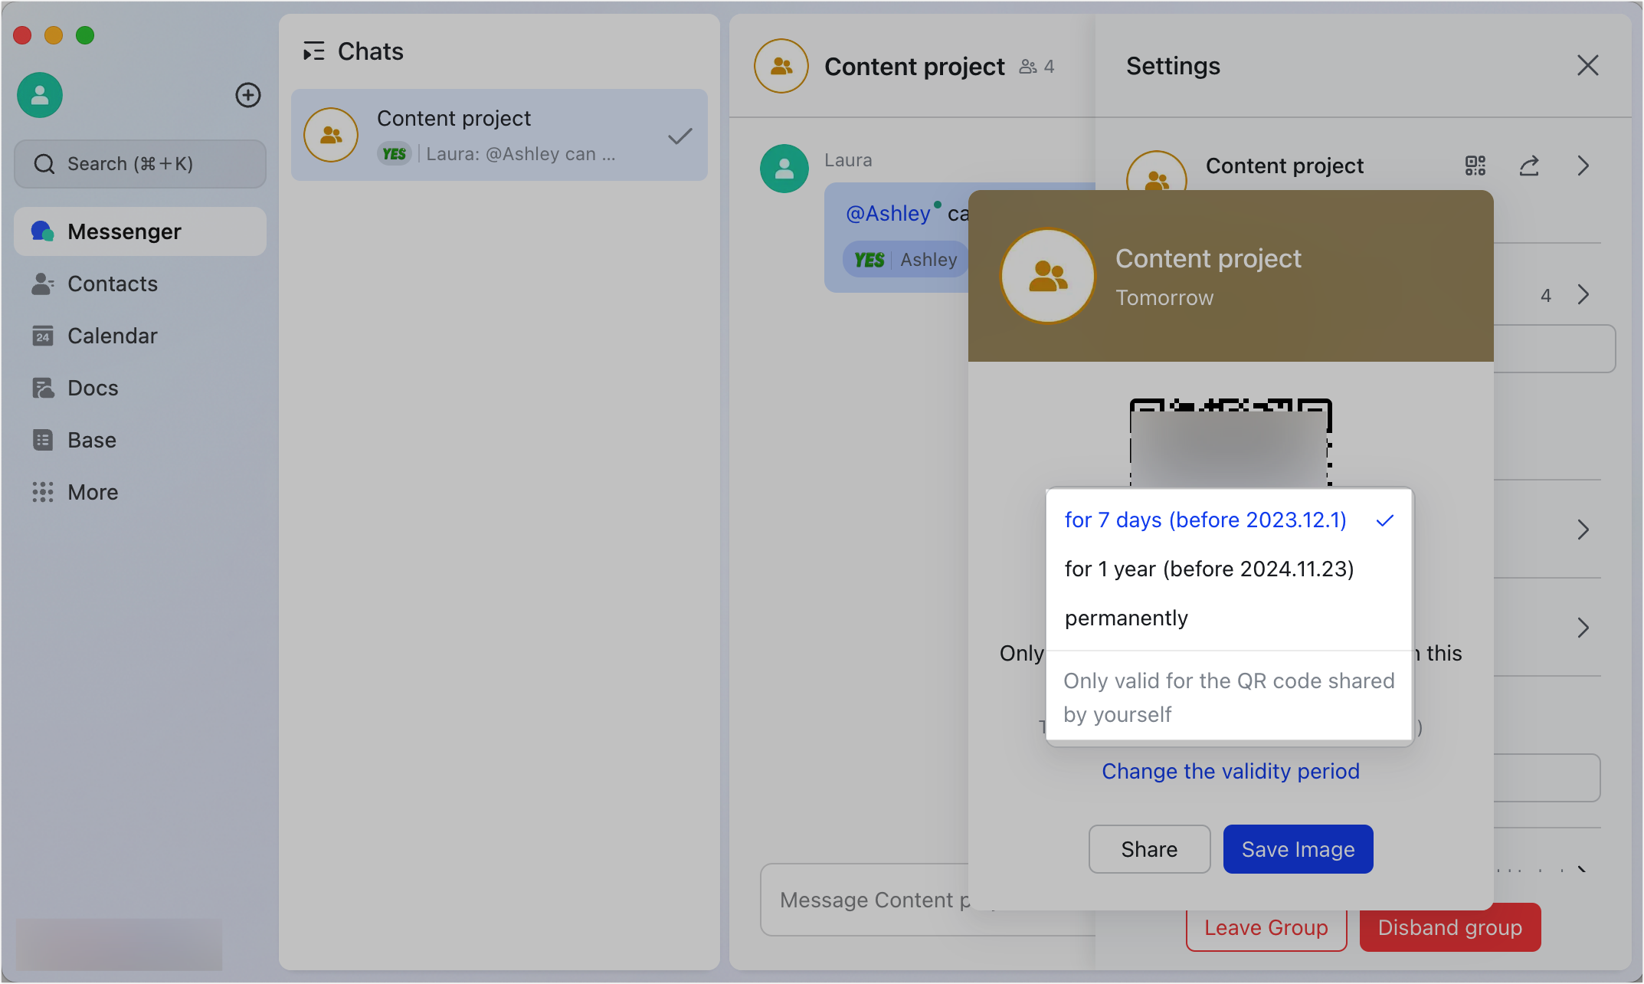
Task: Open group QR code icon in Settings
Action: pos(1475,166)
